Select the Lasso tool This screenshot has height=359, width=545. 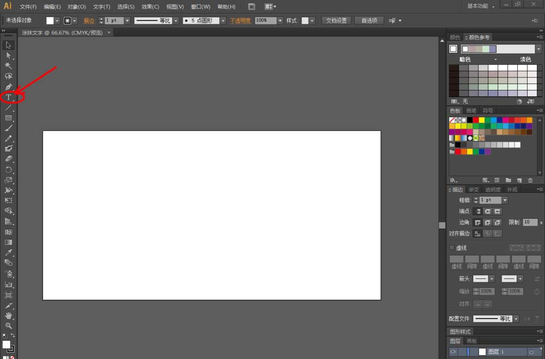click(x=8, y=76)
